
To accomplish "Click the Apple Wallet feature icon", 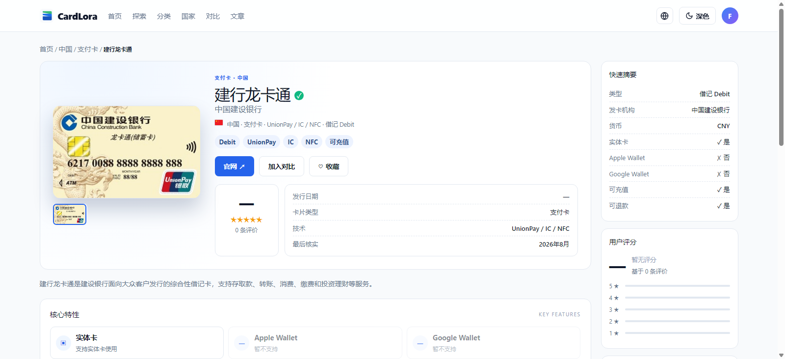I will coord(242,343).
